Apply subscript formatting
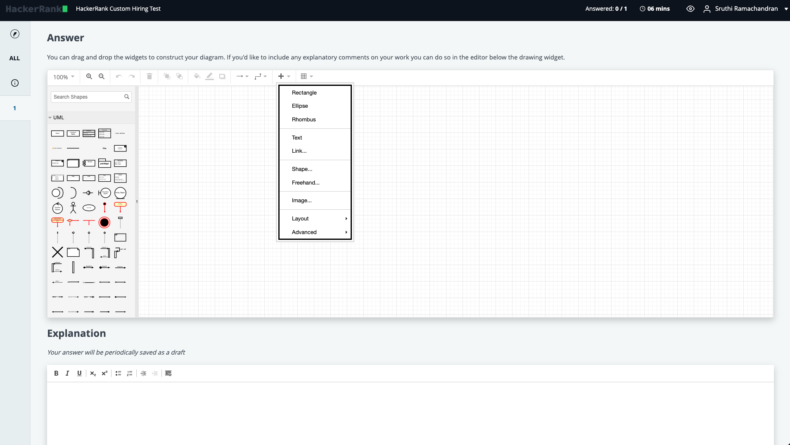 coord(93,373)
